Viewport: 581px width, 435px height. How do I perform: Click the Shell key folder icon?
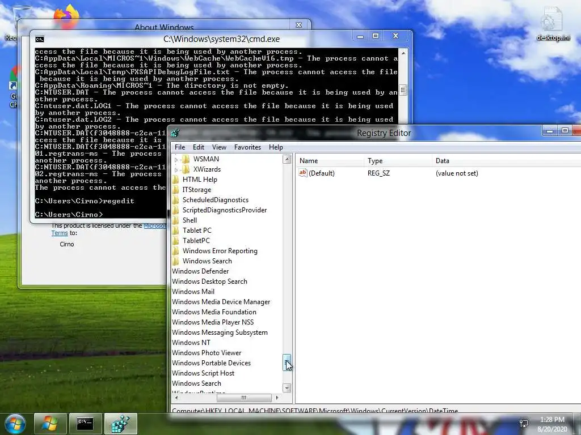(175, 220)
